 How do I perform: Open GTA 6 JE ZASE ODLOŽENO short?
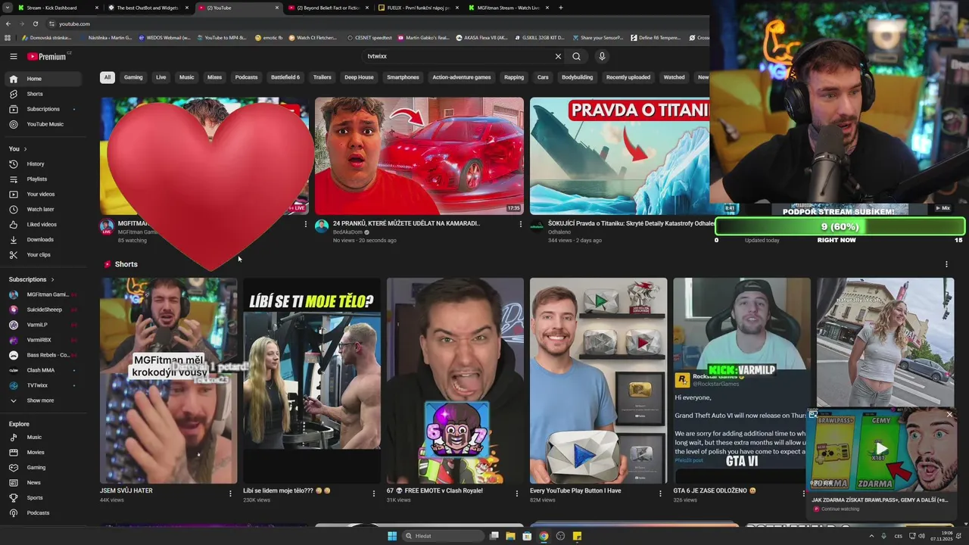pos(741,381)
